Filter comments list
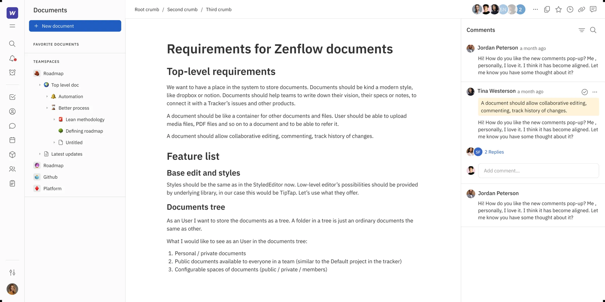The height and width of the screenshot is (302, 605). 582,30
